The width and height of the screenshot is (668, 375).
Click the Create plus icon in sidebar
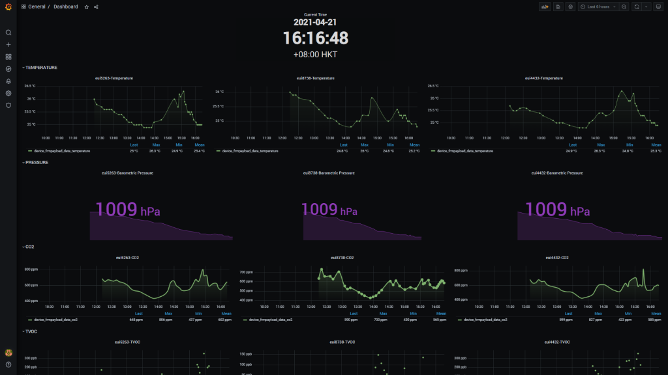(x=8, y=45)
